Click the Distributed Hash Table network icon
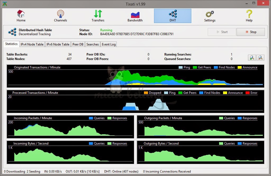 (12, 32)
